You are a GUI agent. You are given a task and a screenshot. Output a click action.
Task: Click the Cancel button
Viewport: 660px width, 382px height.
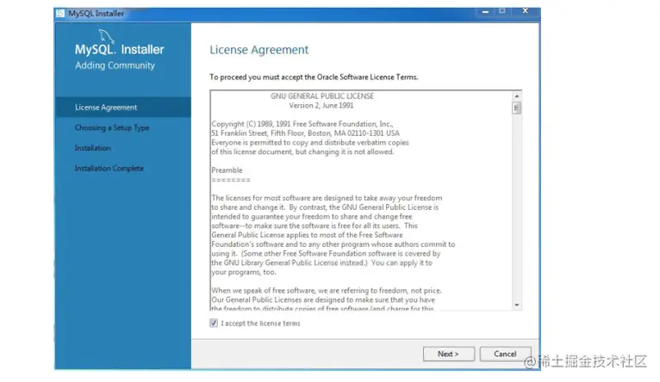505,354
